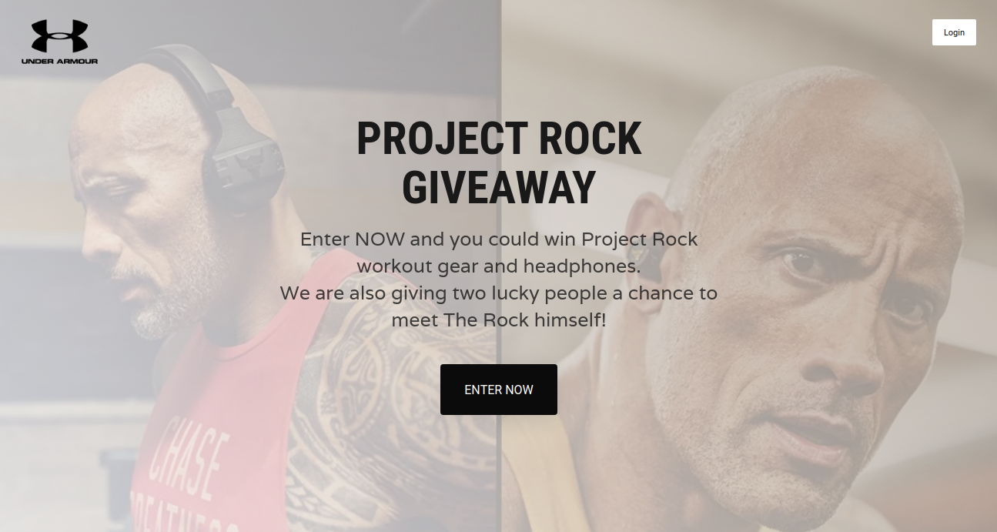This screenshot has width=997, height=532.
Task: Click the PROJECT ROCK heading line
Action: 499,139
